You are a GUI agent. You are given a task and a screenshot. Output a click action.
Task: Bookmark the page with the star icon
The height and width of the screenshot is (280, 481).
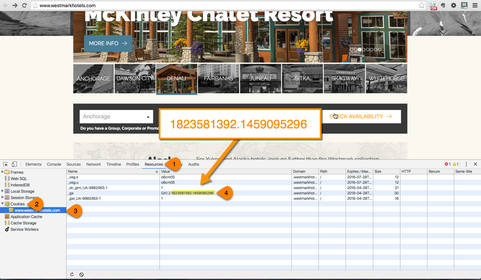[x=421, y=5]
